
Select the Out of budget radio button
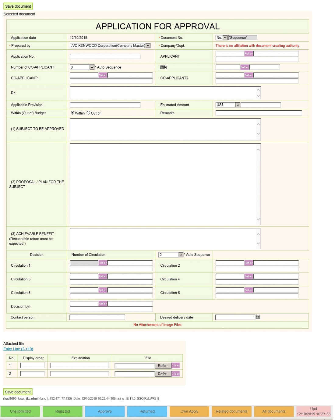coord(88,113)
